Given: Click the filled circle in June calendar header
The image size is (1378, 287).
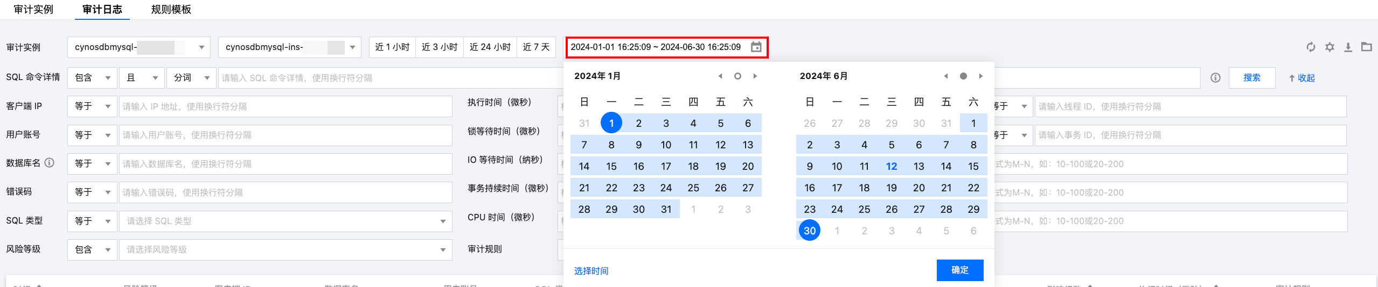Looking at the screenshot, I should tap(963, 76).
